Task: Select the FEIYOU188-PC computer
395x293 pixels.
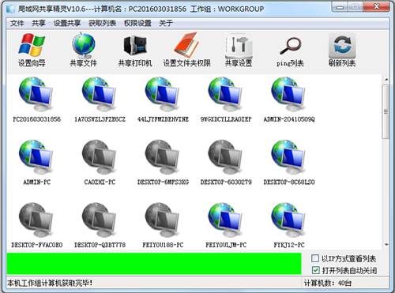Action: tap(163, 225)
